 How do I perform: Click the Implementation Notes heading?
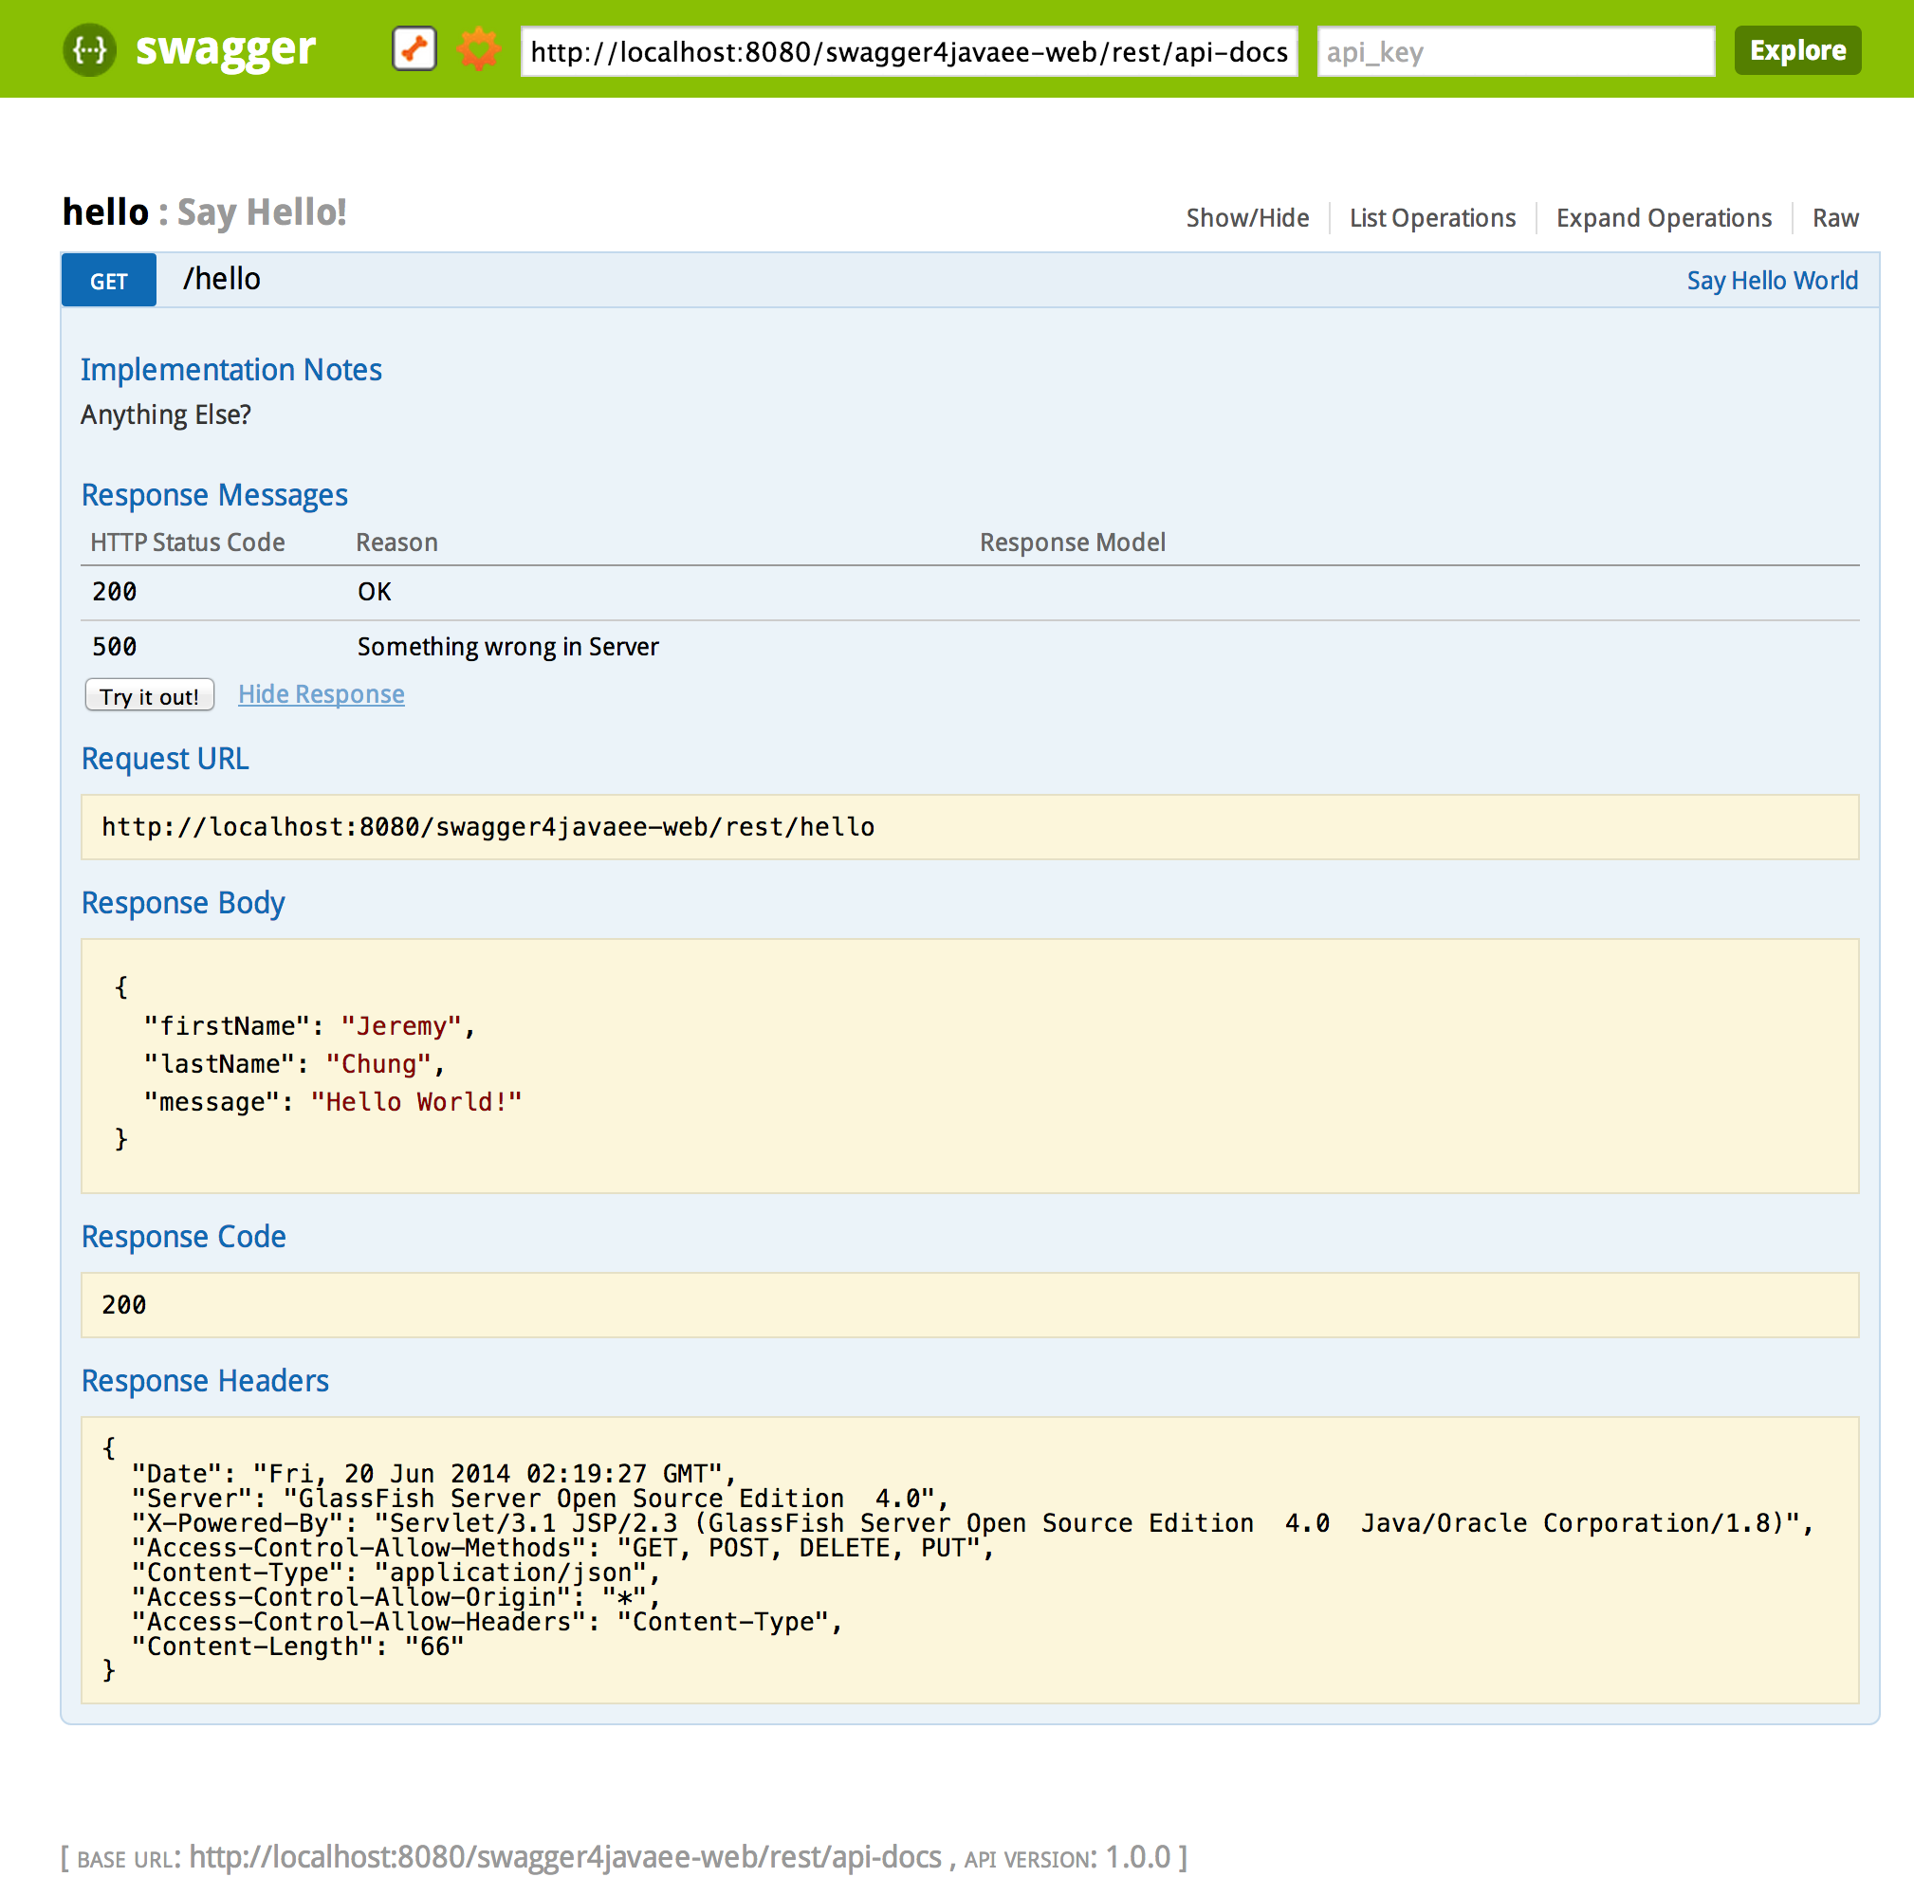tap(231, 370)
